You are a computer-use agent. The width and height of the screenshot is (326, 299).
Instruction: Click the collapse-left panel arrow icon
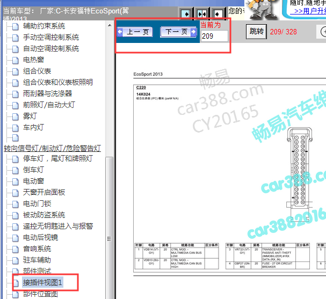218,14
